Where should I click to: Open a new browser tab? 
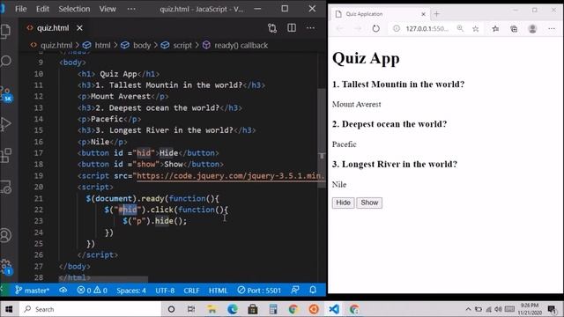[437, 14]
